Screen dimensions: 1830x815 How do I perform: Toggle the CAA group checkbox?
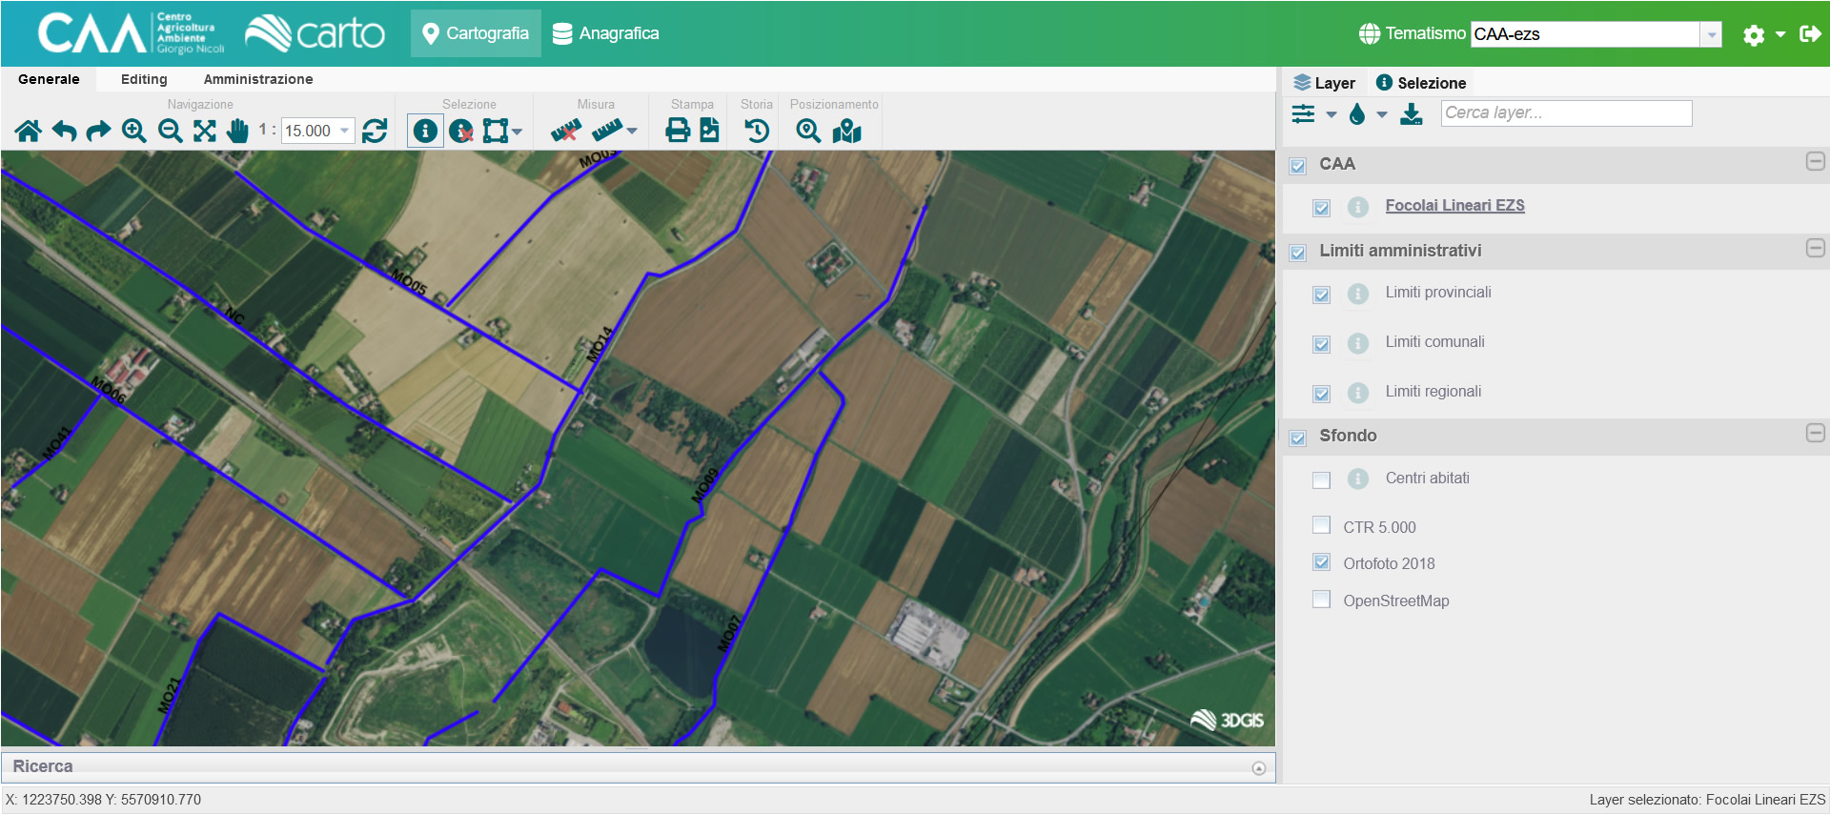[1297, 166]
